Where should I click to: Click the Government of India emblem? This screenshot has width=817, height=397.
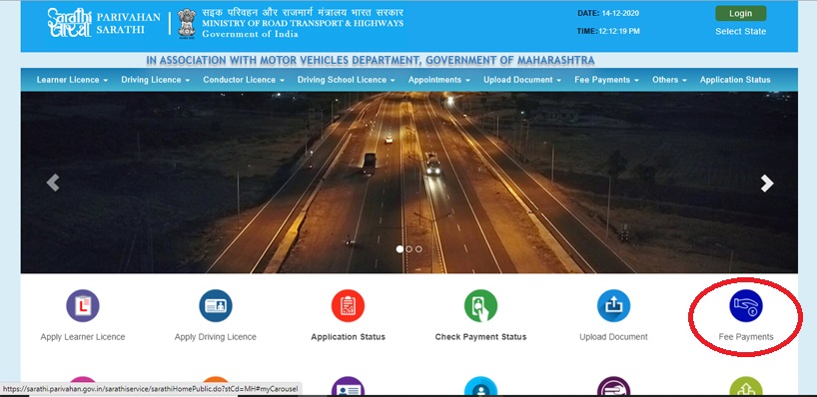[x=187, y=23]
